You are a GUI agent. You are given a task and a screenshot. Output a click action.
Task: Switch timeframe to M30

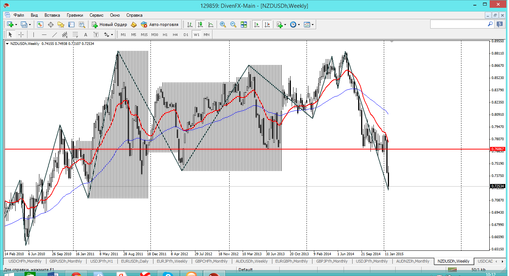click(155, 34)
